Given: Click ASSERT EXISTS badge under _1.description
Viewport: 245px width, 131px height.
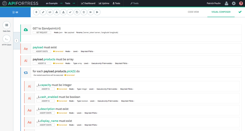Looking at the screenshot, I should point(45,113).
